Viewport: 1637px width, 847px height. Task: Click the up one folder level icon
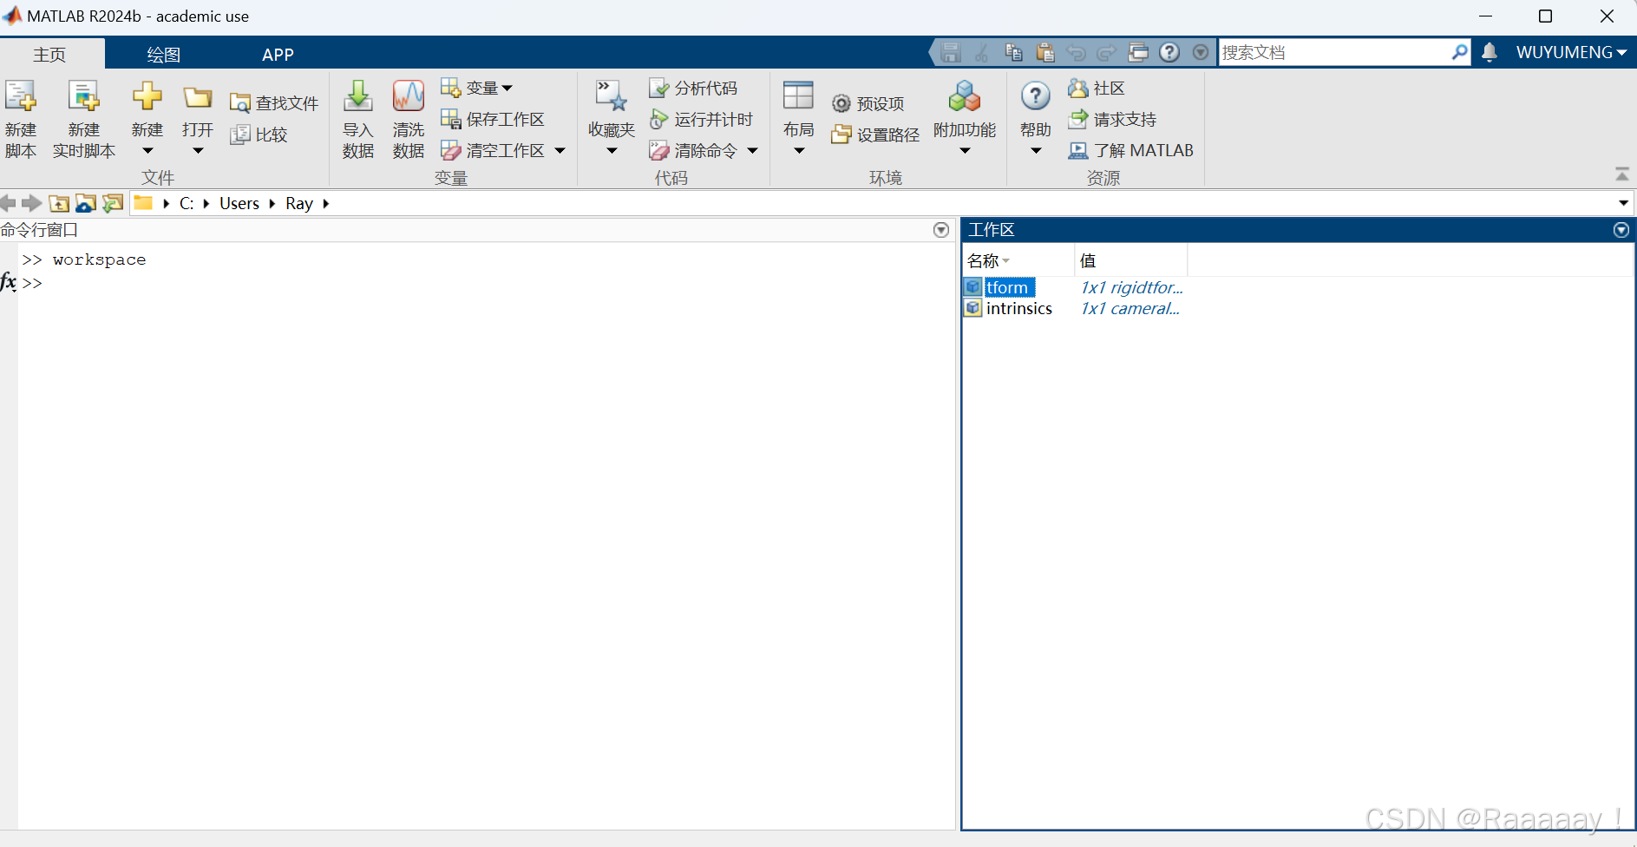click(59, 203)
